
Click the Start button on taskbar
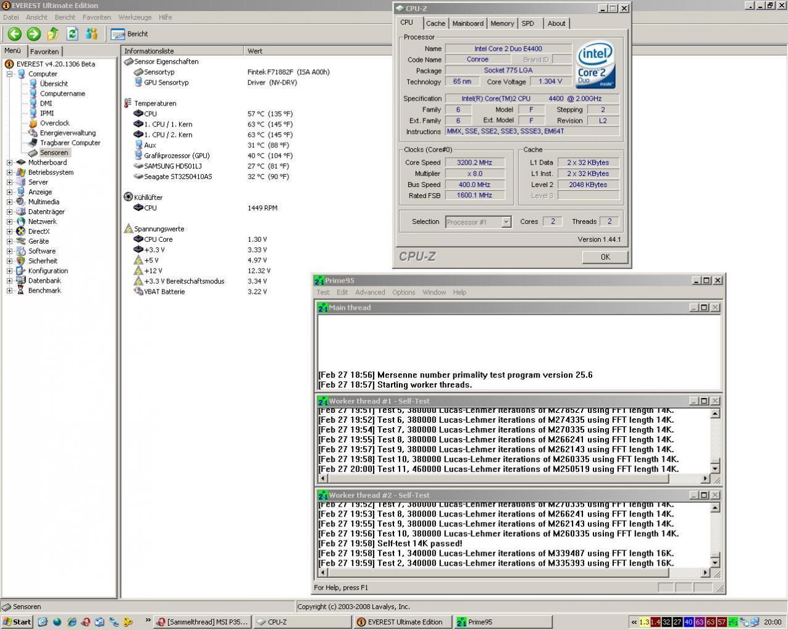click(x=17, y=622)
